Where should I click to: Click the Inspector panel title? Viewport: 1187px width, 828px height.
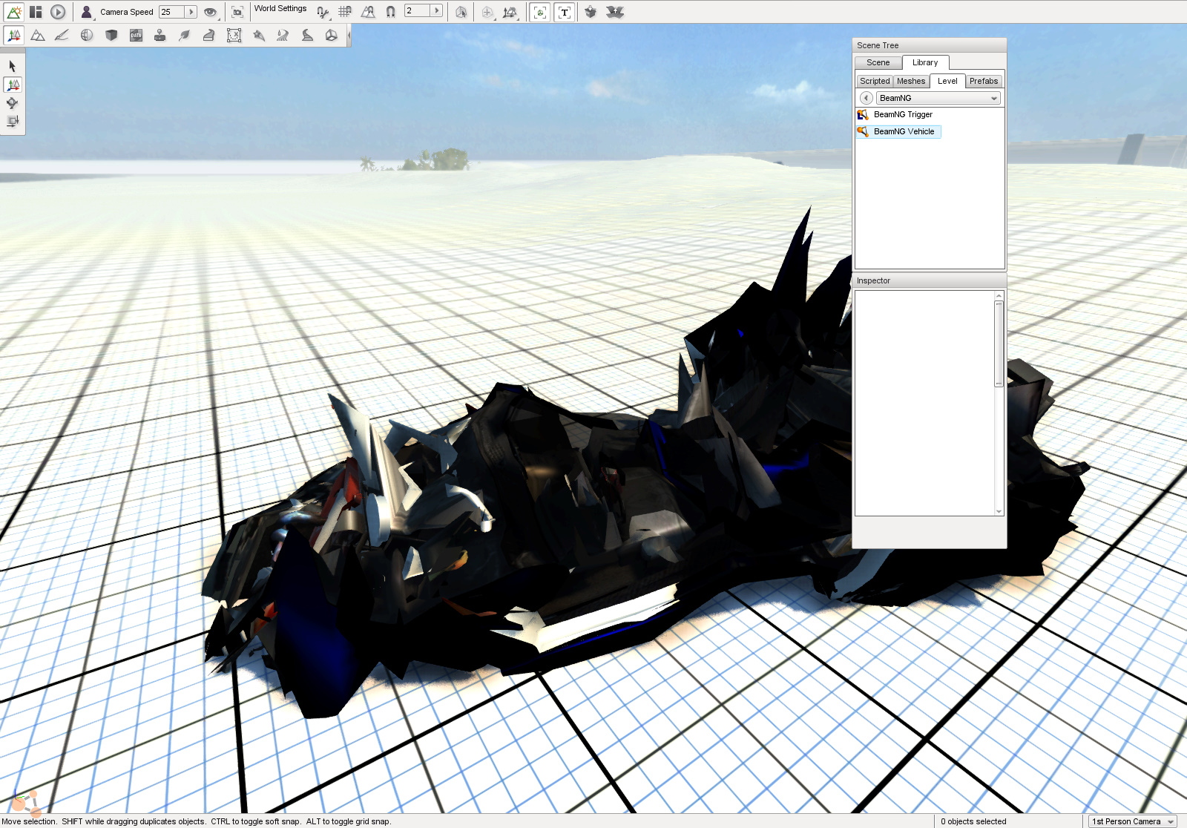coord(873,280)
